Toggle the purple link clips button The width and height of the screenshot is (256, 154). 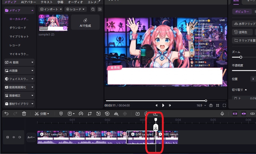(235, 114)
